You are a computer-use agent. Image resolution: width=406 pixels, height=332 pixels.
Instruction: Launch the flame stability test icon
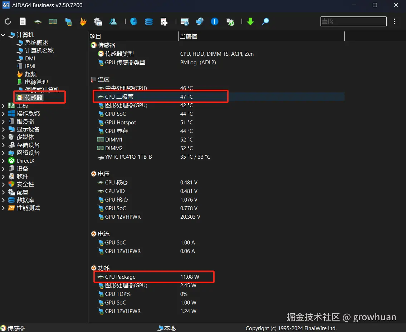[x=83, y=21]
